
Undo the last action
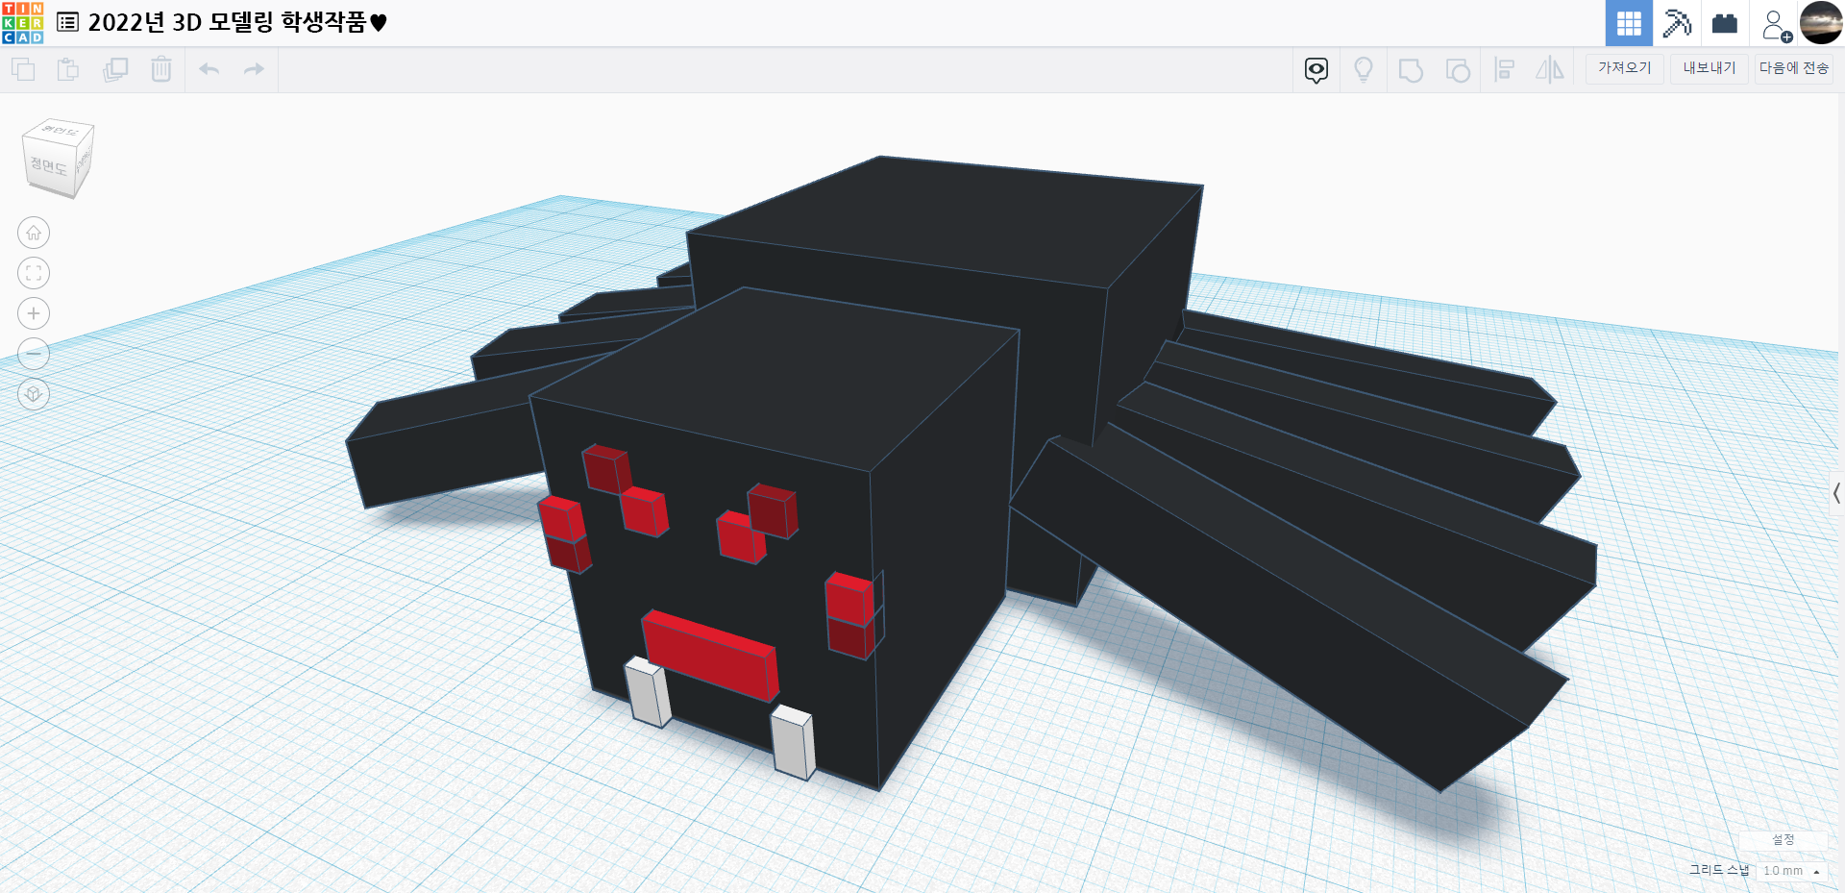209,69
